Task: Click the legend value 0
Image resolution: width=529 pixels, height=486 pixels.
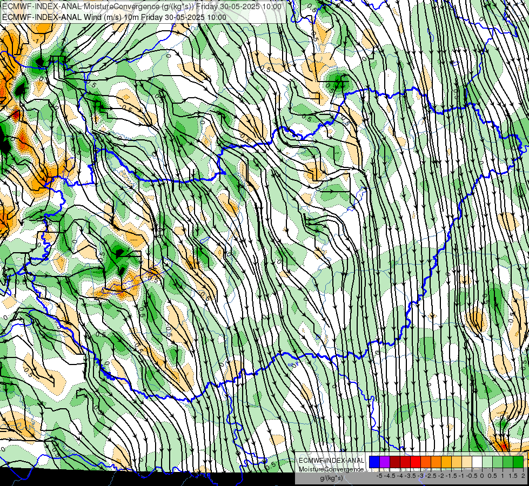Action: (482, 476)
